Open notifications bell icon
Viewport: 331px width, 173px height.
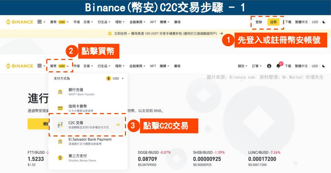[279, 66]
